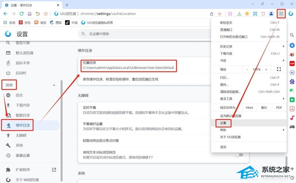Click the settings sidebar scrollbar
296x183 pixels.
tap(61, 131)
